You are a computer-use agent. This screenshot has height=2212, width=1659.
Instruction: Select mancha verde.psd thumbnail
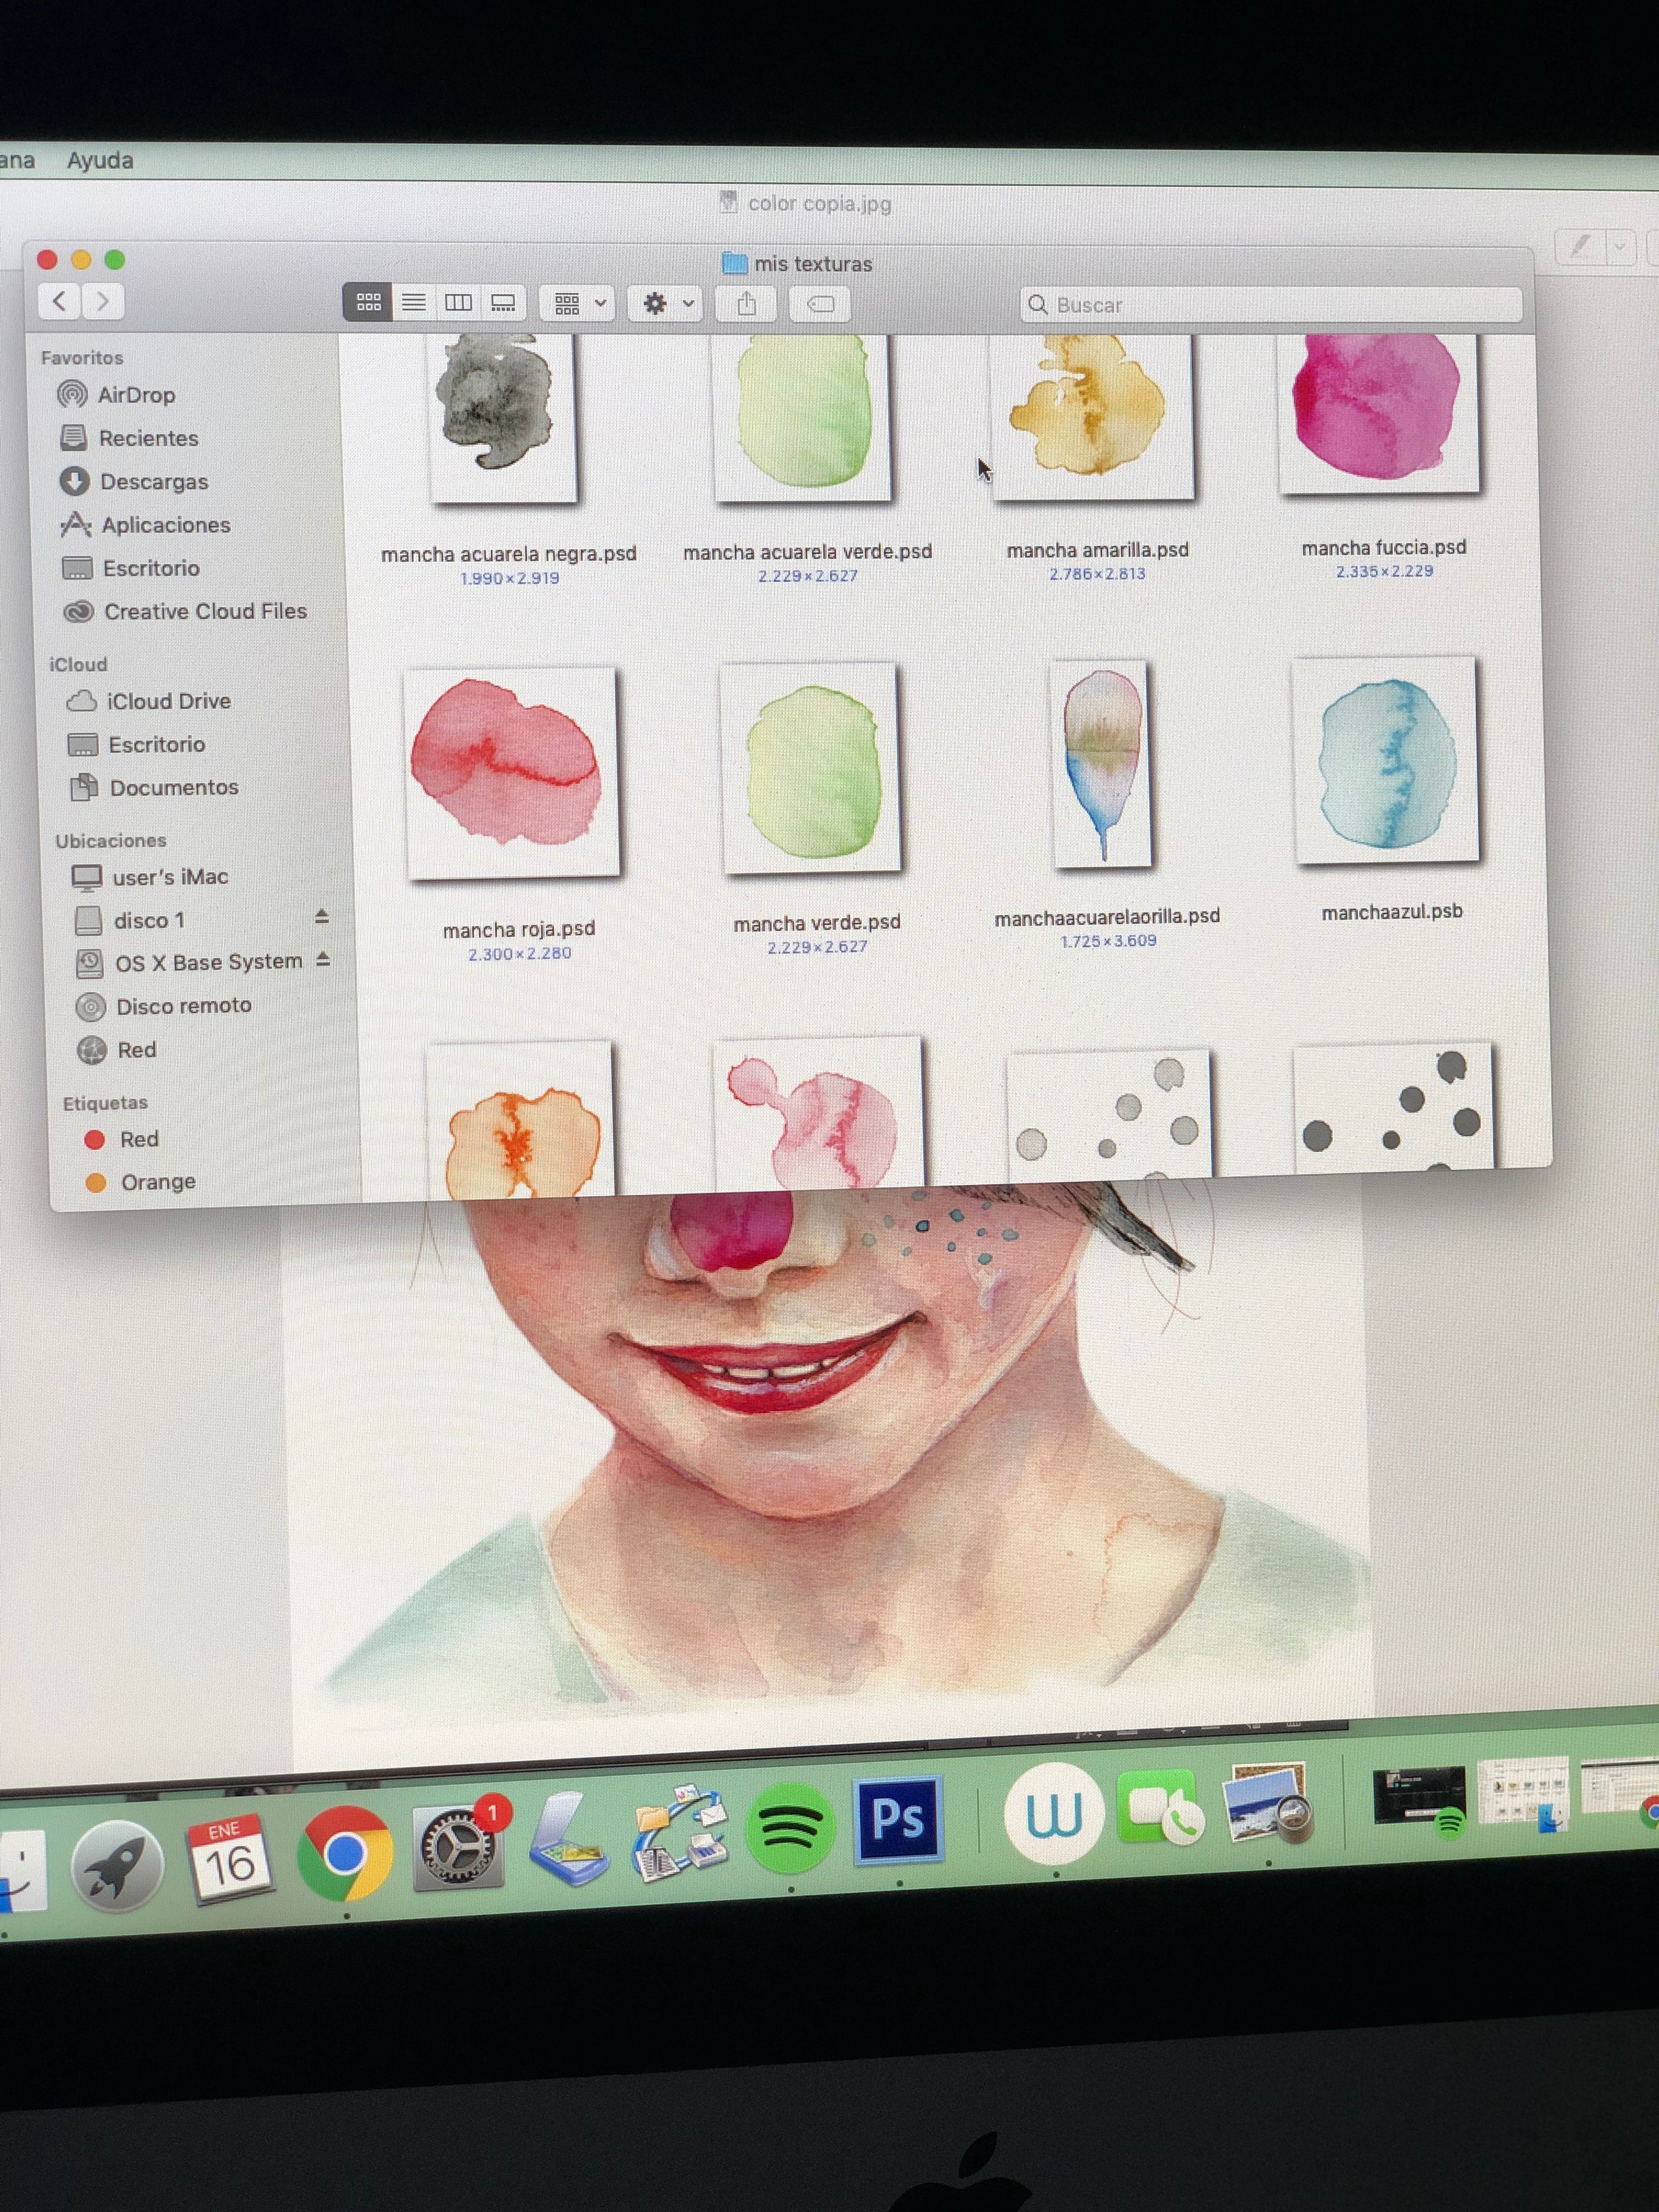click(x=811, y=768)
